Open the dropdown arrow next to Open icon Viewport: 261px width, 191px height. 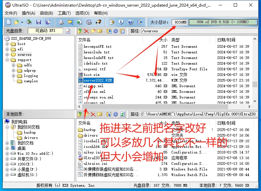[22, 22]
